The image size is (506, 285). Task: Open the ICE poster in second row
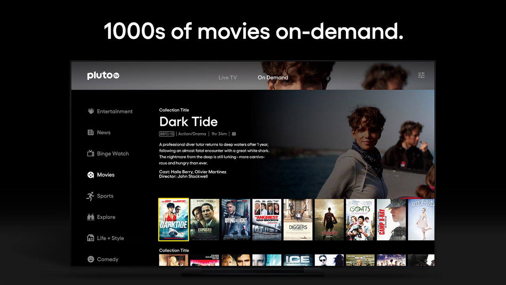coord(298,260)
